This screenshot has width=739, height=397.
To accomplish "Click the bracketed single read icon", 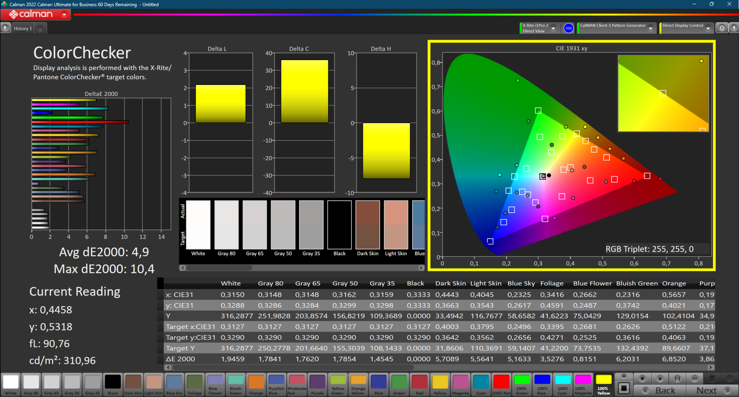I will (677, 379).
